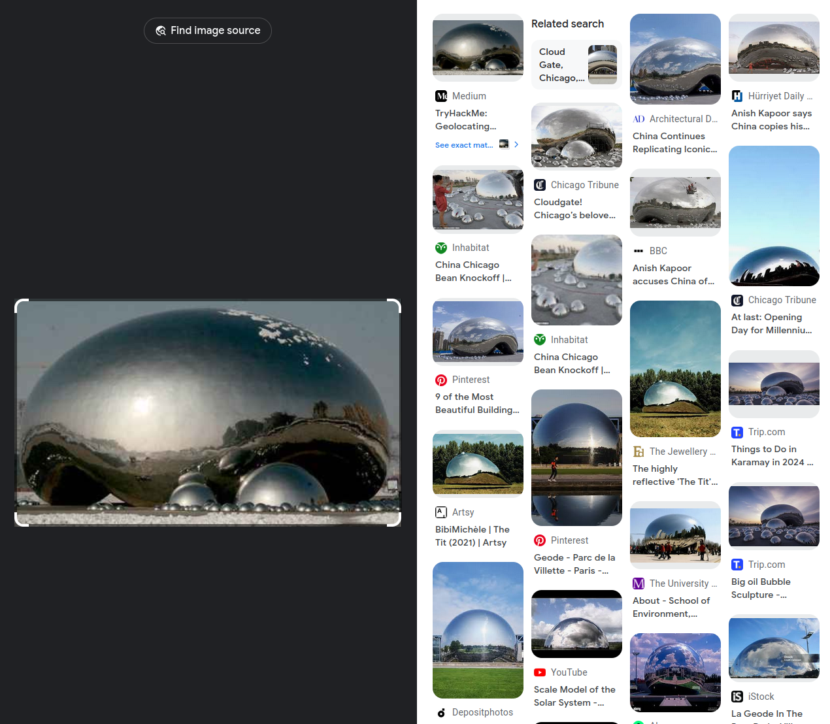This screenshot has height=724, width=830.
Task: Click the Artsy source icon
Action: click(441, 512)
